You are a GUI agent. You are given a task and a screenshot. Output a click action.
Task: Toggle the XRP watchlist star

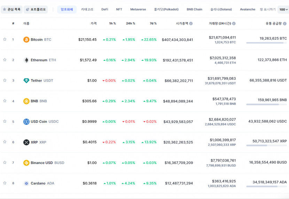point(5,142)
